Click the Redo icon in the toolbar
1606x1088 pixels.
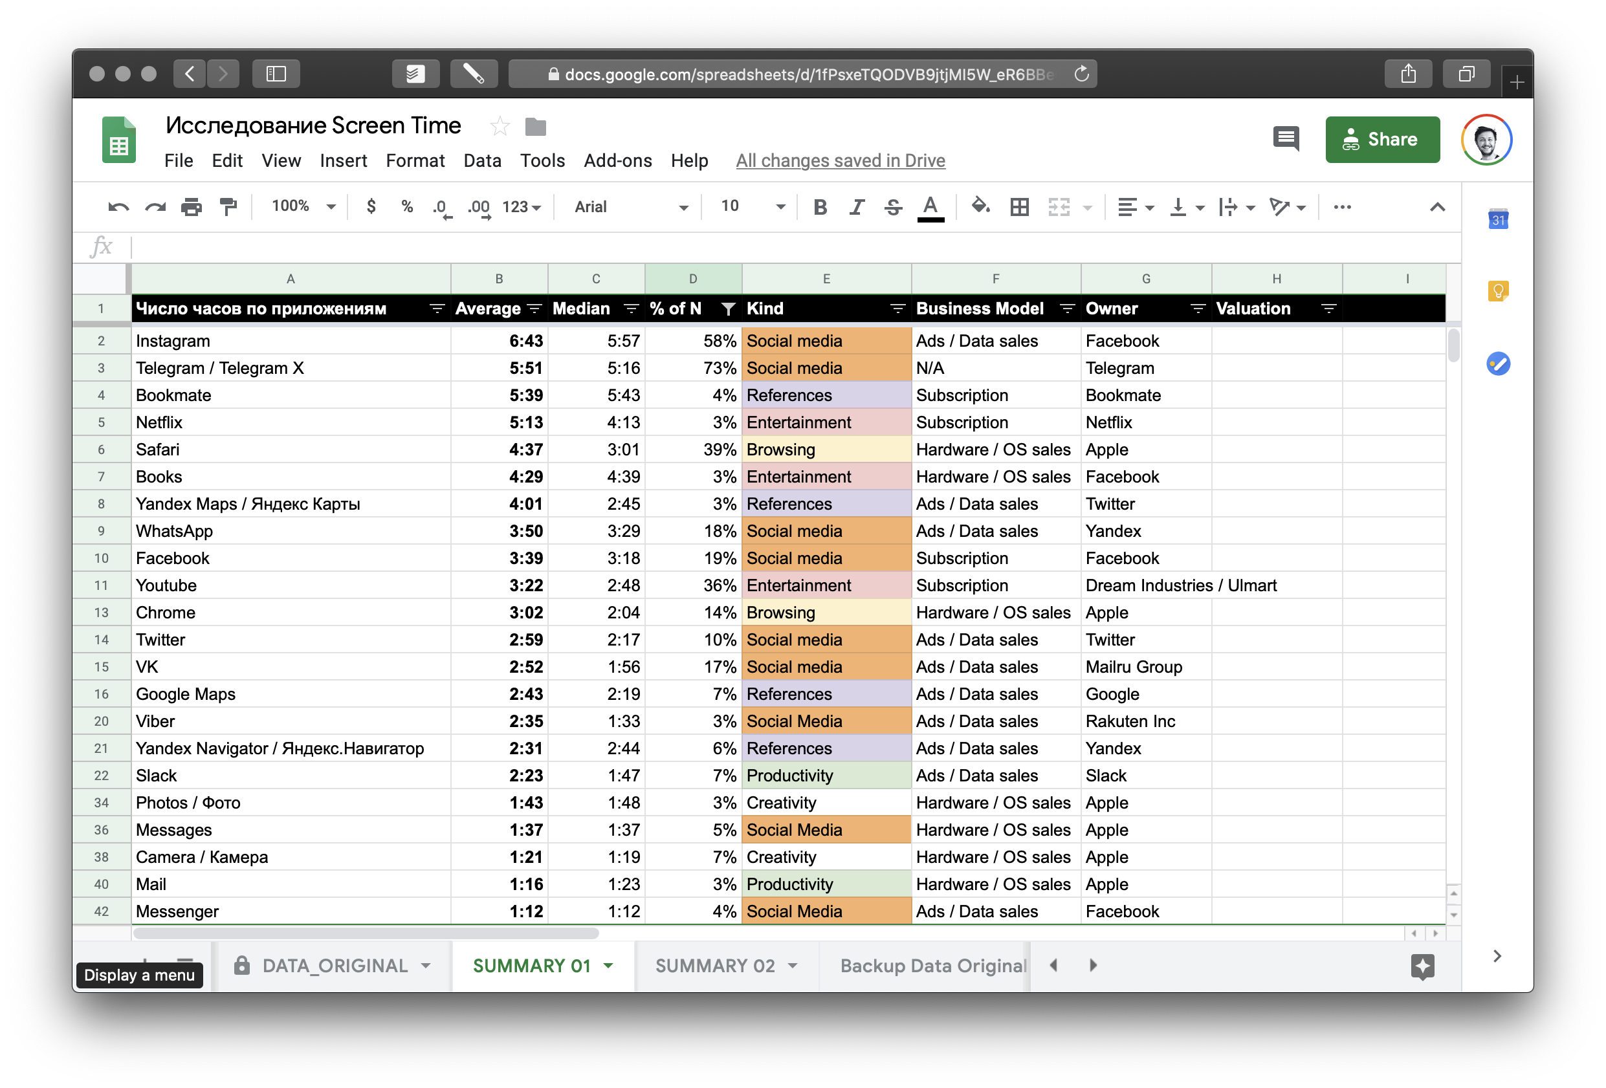click(x=155, y=206)
